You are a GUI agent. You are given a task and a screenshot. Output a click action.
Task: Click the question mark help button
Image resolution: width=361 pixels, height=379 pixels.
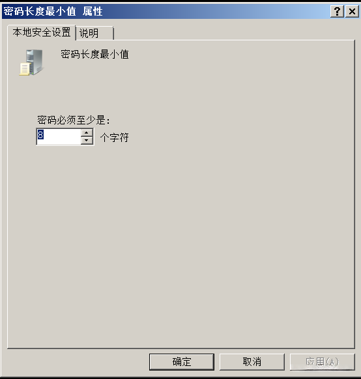[x=337, y=11]
